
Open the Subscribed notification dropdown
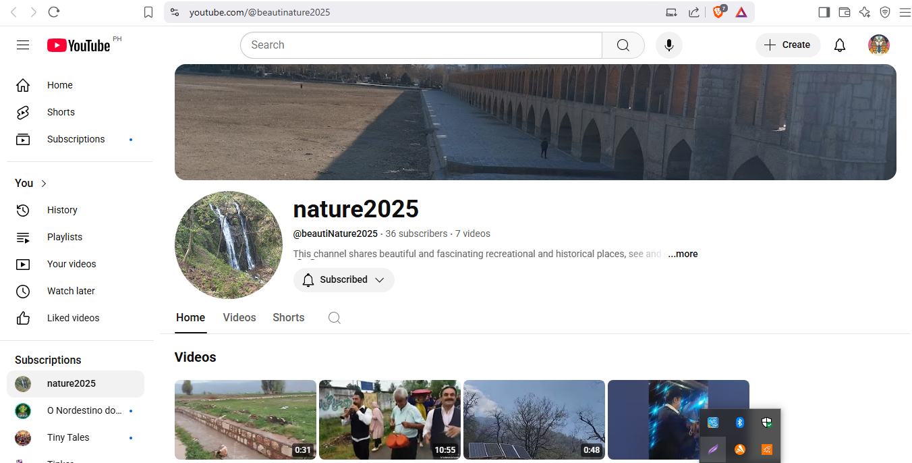pyautogui.click(x=344, y=280)
